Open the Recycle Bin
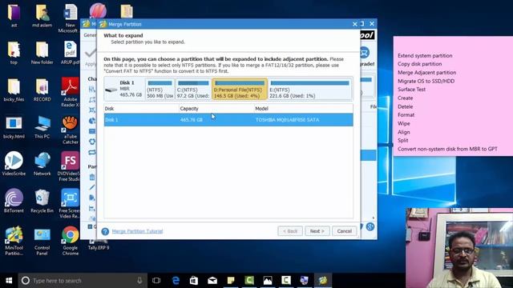This screenshot has width=513, height=288. [x=42, y=201]
